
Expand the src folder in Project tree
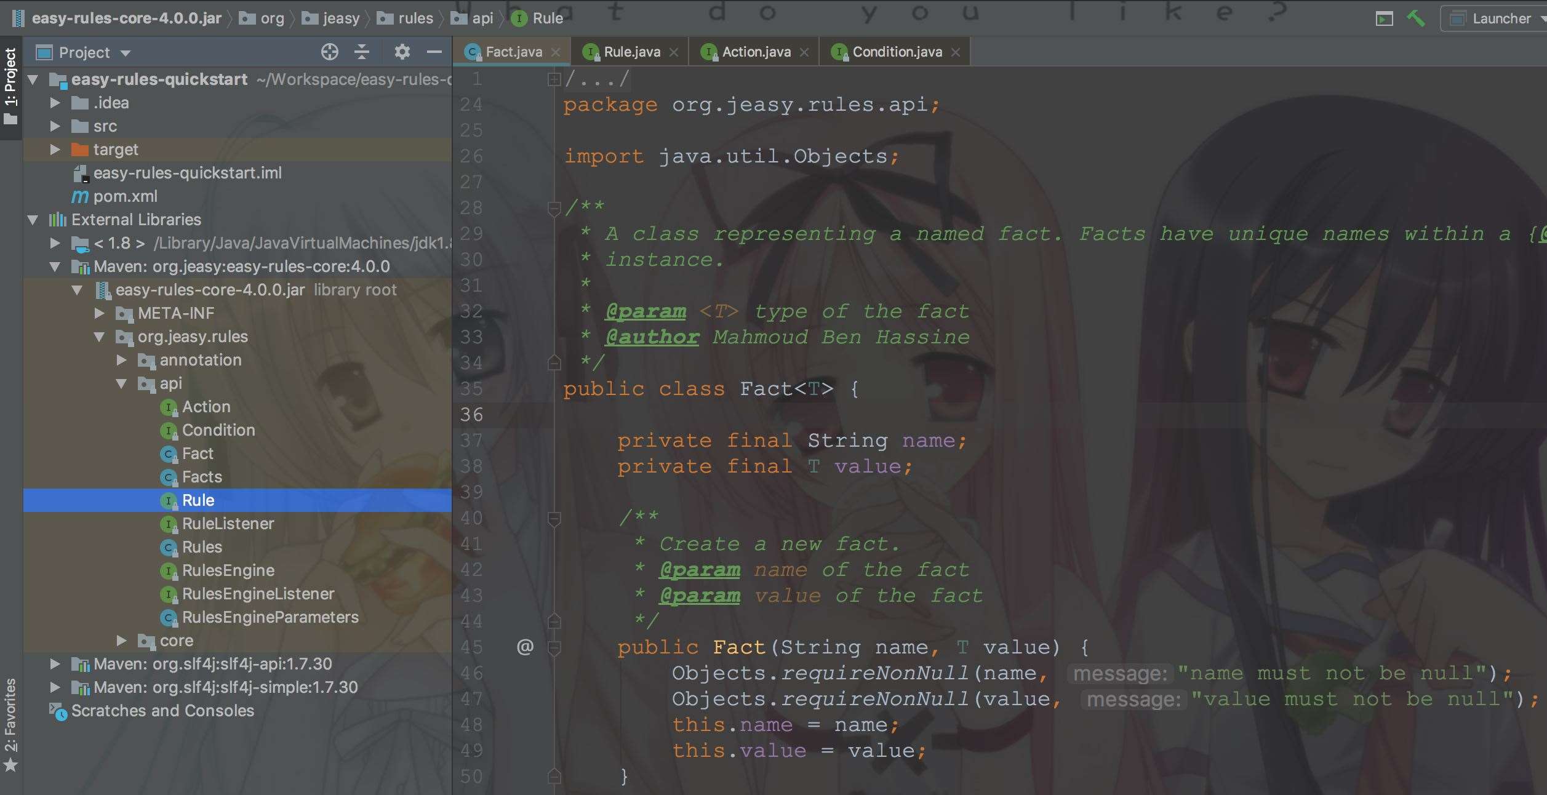[x=54, y=126]
